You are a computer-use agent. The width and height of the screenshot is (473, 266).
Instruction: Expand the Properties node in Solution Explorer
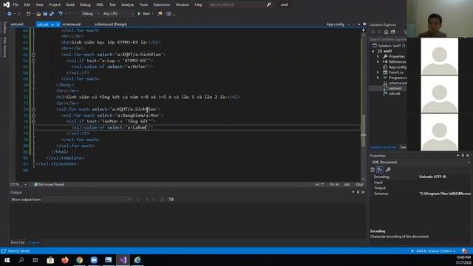378,56
